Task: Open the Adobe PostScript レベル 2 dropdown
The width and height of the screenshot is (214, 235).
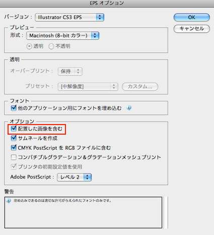Action: (x=74, y=177)
